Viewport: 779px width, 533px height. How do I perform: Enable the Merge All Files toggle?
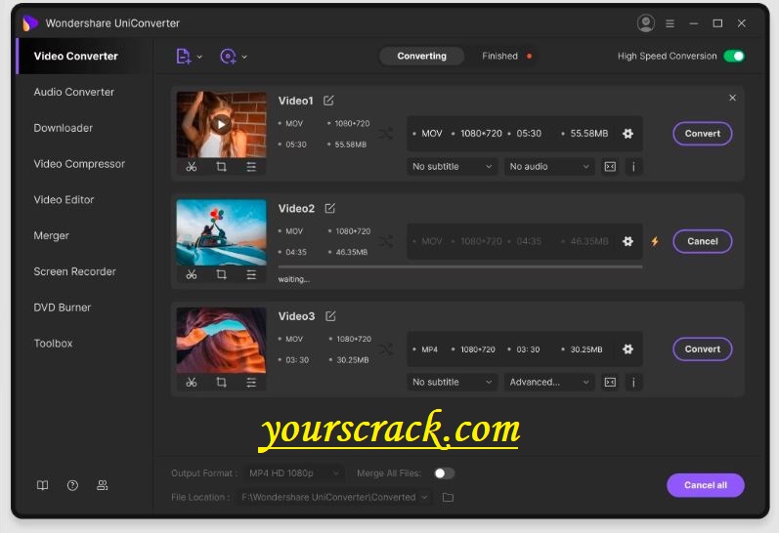click(444, 473)
